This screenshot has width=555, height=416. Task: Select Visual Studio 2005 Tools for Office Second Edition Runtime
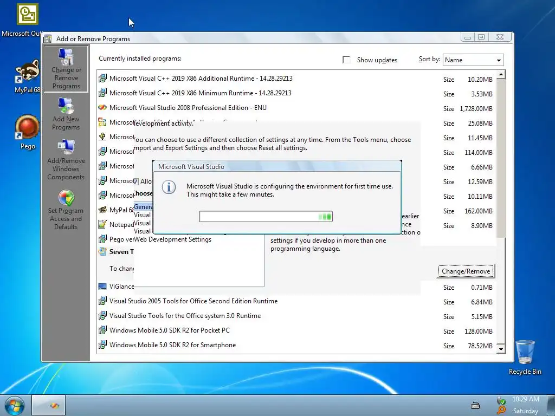[193, 301]
